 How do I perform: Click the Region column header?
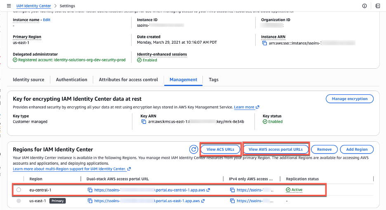tap(36, 179)
